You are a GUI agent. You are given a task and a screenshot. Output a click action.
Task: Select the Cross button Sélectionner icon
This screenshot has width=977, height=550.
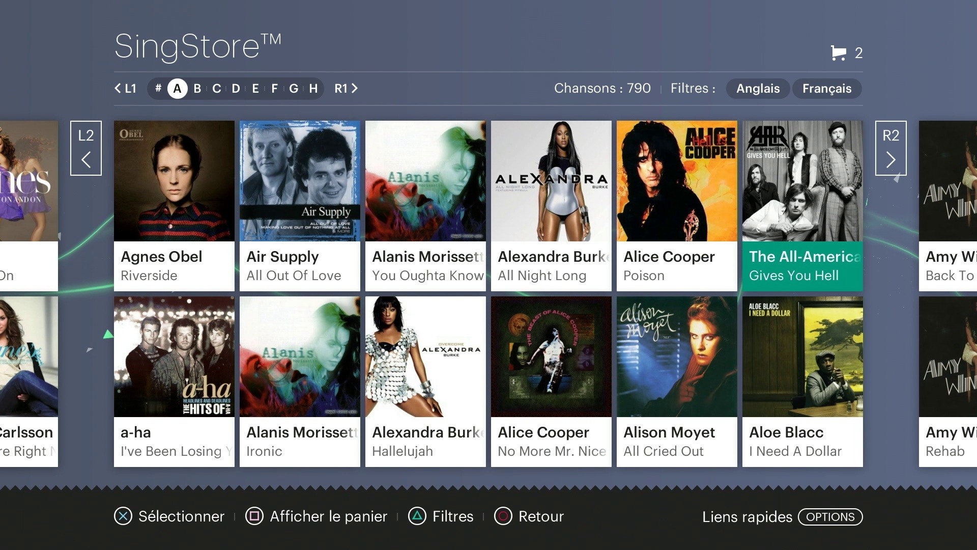(x=122, y=516)
